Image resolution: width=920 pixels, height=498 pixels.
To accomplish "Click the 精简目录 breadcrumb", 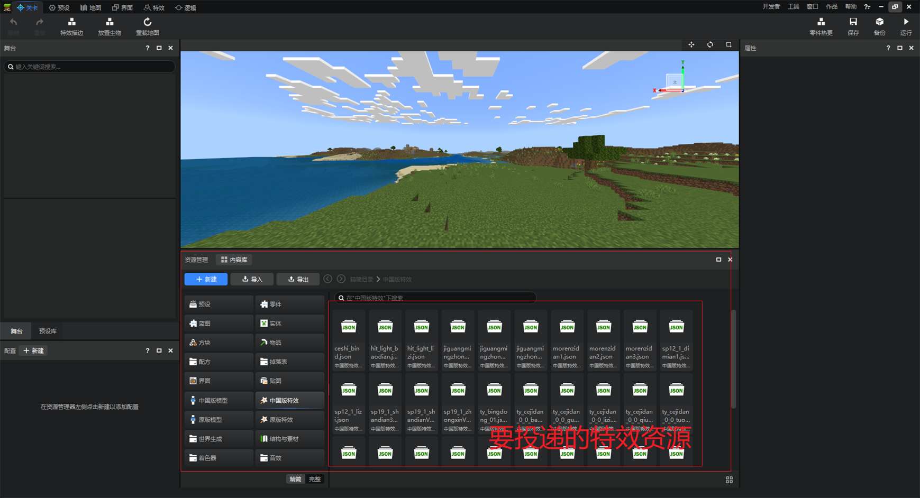I will pyautogui.click(x=361, y=279).
